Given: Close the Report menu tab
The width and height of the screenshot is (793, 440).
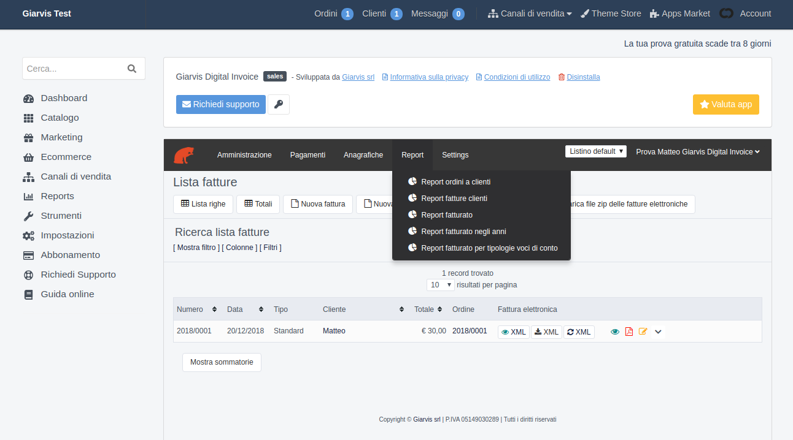Looking at the screenshot, I should point(412,155).
